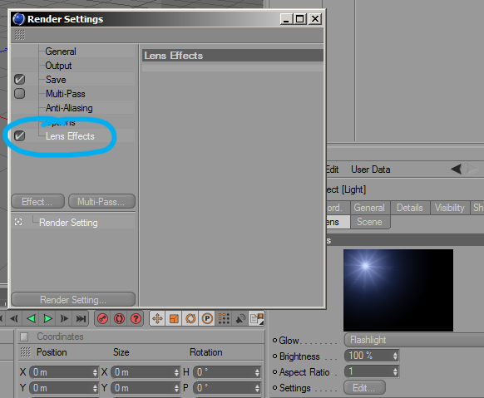The height and width of the screenshot is (398, 484).
Task: Click the Effect... button
Action: click(37, 202)
